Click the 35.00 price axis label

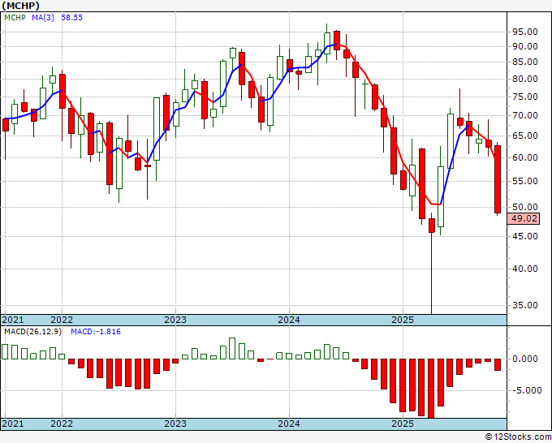pyautogui.click(x=524, y=305)
